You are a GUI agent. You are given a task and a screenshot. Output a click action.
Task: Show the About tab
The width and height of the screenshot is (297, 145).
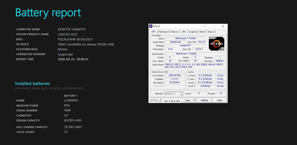coord(211,32)
